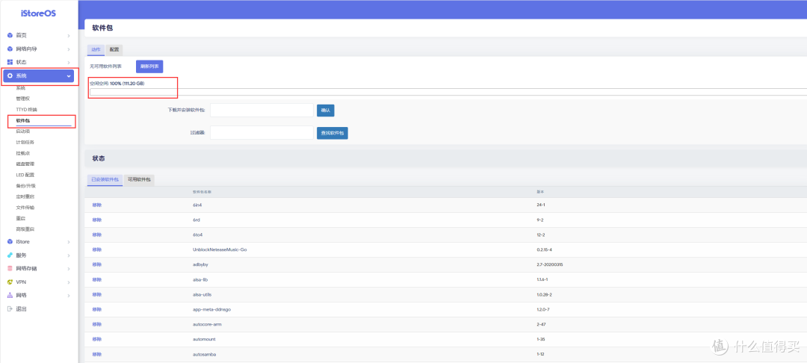Click the 网络 network topology icon
Screen dimensions: 807x363
(x=10, y=295)
